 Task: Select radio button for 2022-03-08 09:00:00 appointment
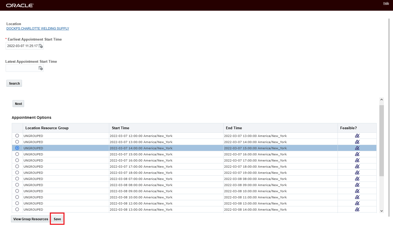(17, 191)
